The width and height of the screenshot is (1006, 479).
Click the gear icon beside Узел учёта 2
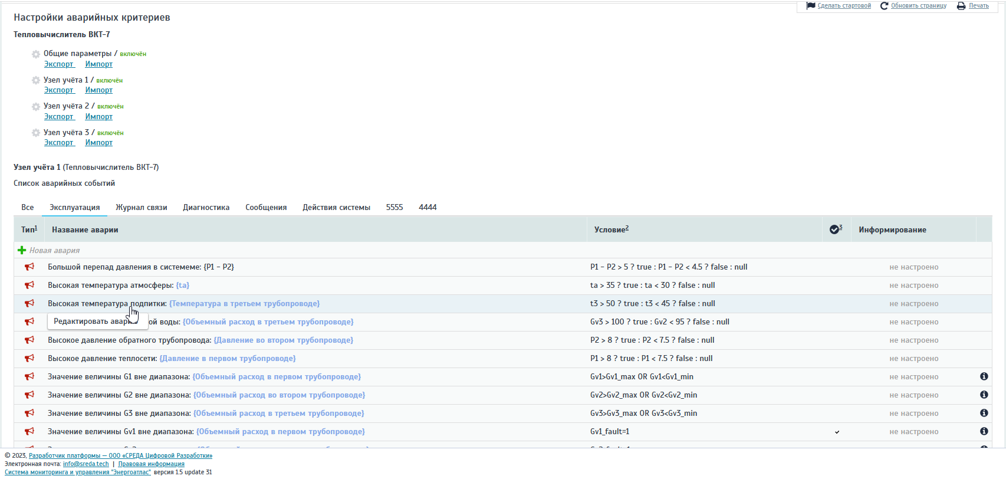click(x=36, y=107)
